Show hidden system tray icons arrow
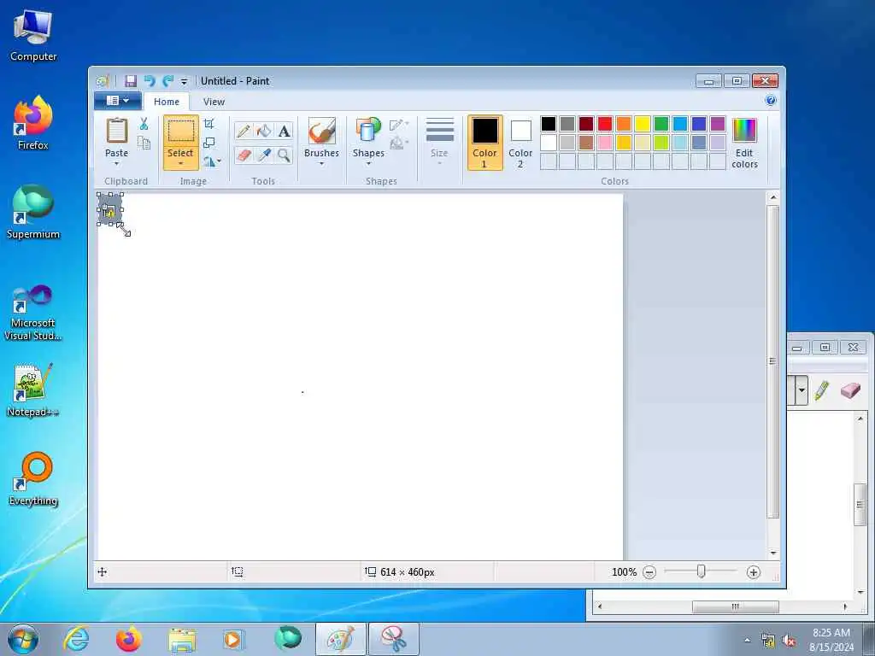The width and height of the screenshot is (875, 656). 747,640
